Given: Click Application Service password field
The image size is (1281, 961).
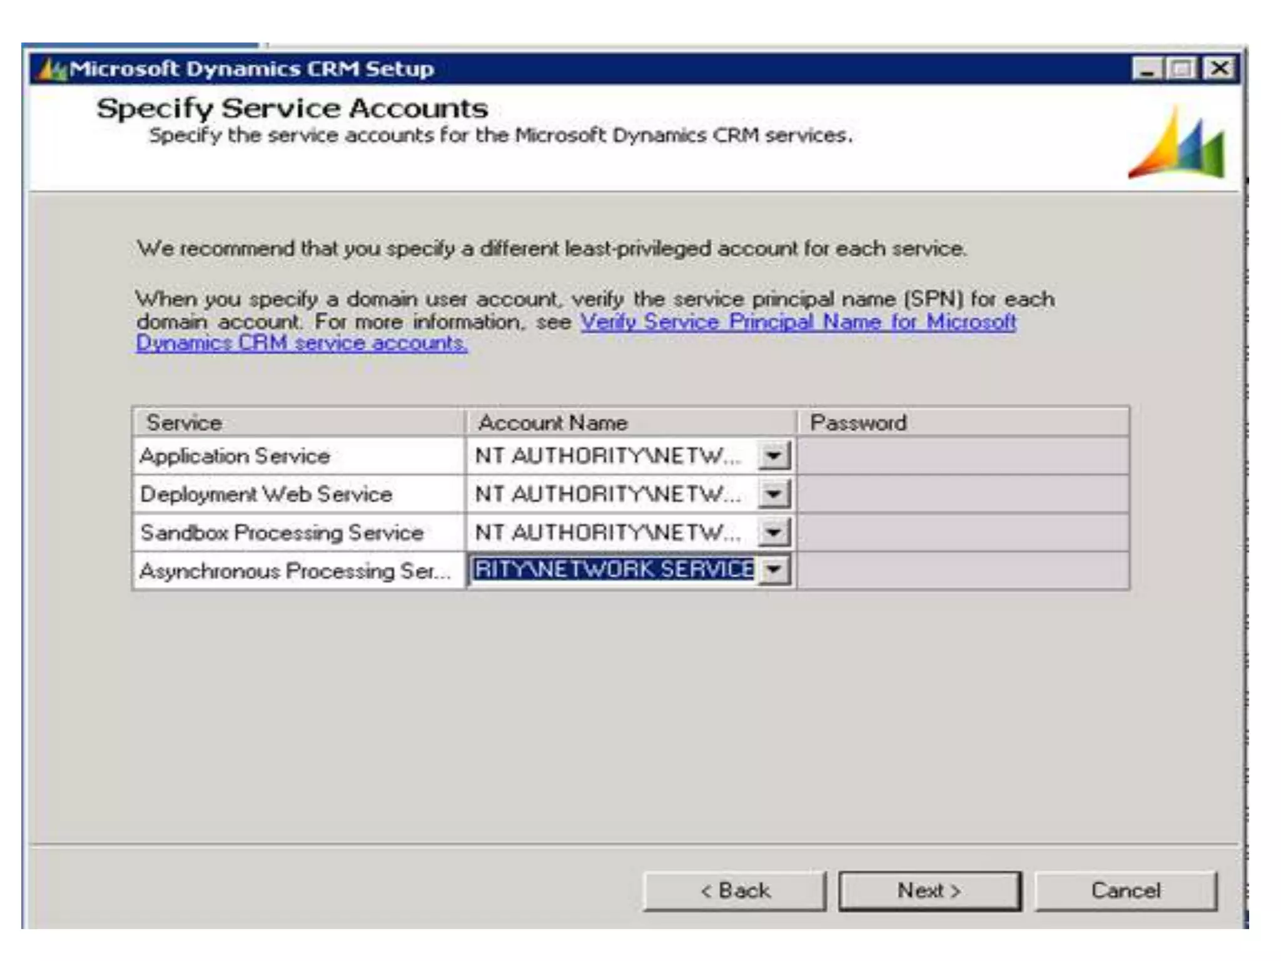Looking at the screenshot, I should [963, 455].
